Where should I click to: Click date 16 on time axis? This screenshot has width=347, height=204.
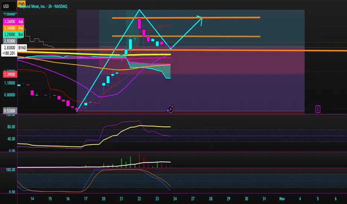(68, 199)
